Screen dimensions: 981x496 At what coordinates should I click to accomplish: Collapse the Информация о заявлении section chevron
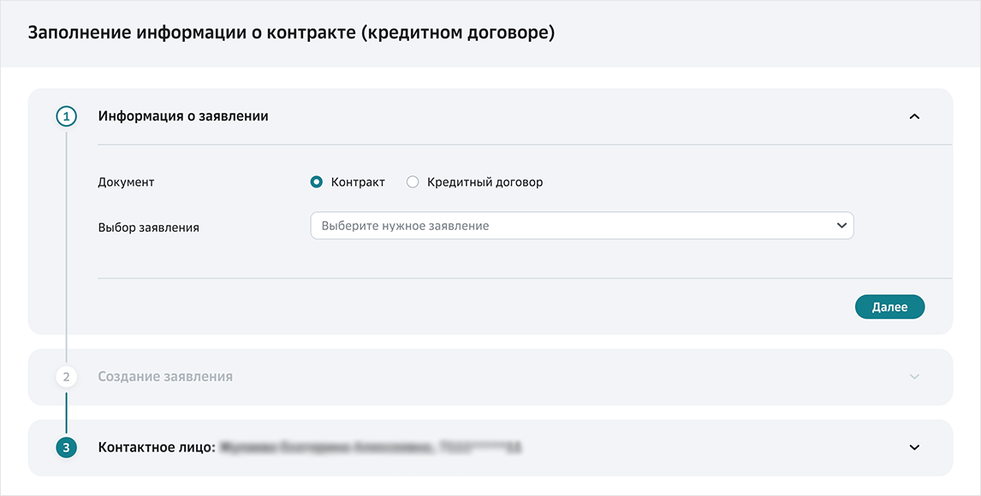pos(914,116)
